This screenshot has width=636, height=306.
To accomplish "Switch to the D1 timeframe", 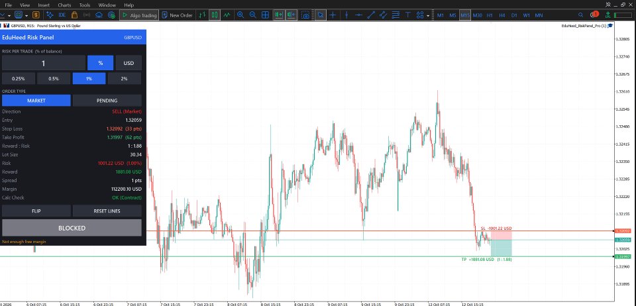I will (x=514, y=15).
